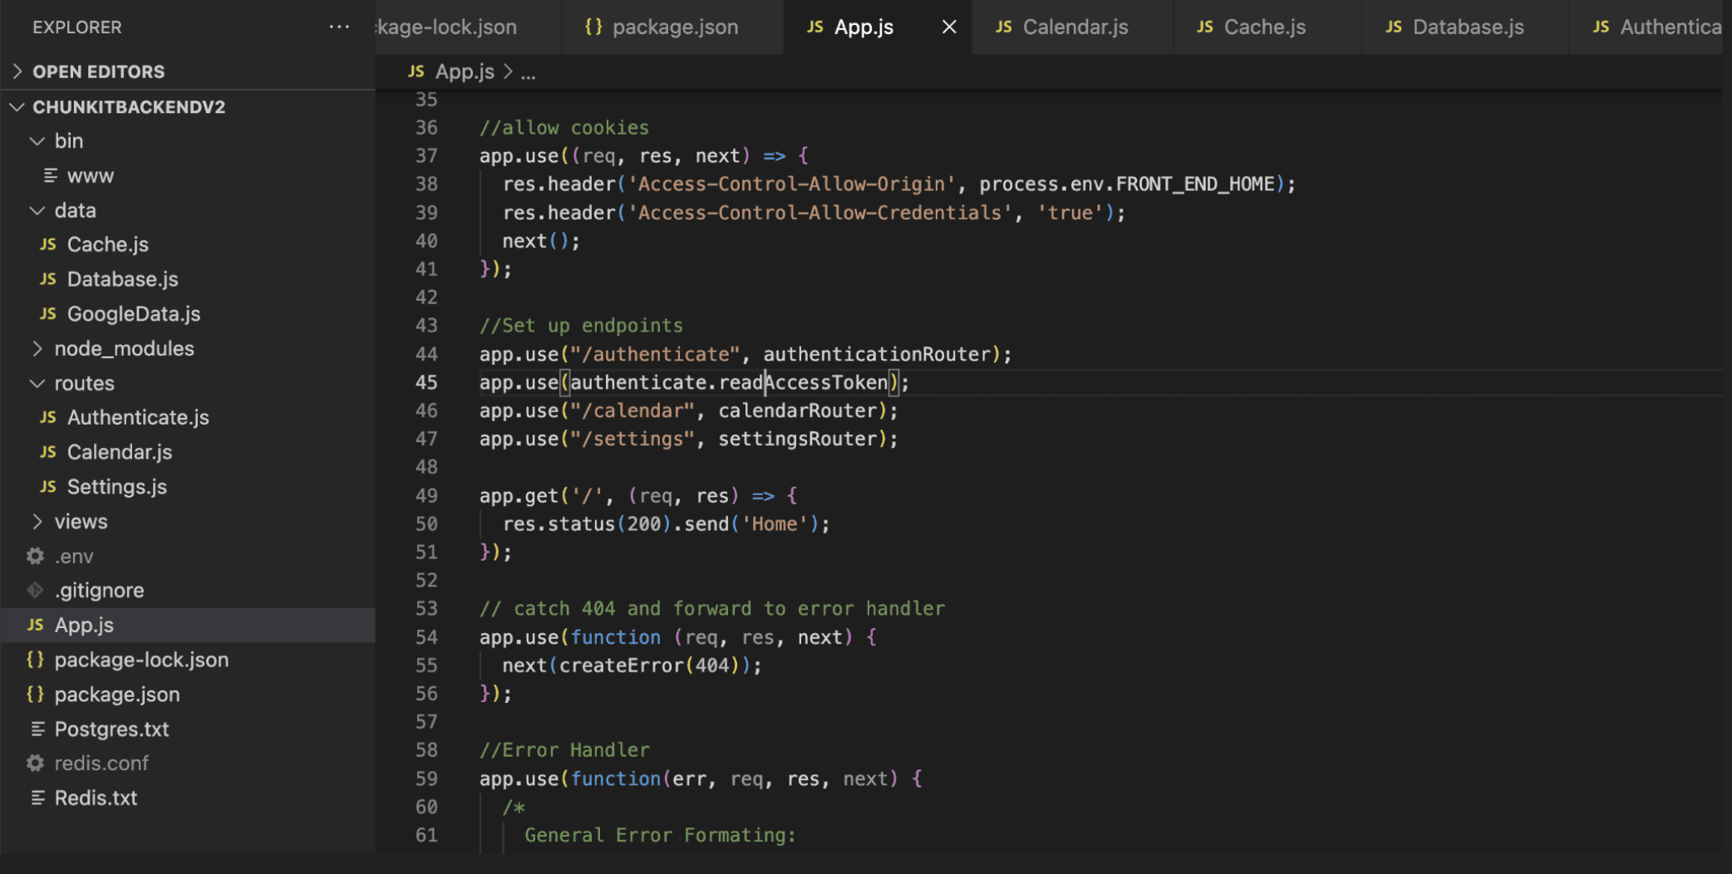Open Settings.js in routes folder
The width and height of the screenshot is (1732, 874).
(187, 487)
